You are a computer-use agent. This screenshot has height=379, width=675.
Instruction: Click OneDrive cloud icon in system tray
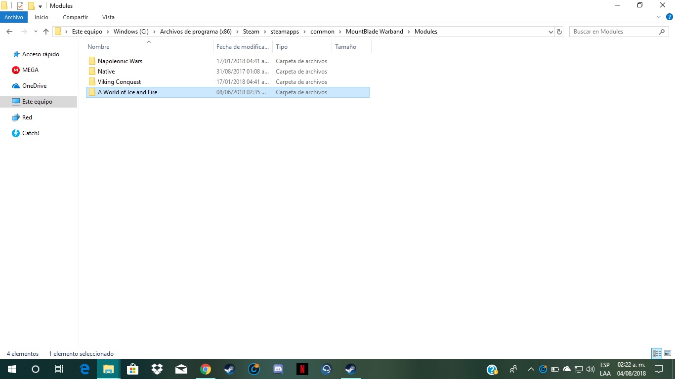click(567, 369)
